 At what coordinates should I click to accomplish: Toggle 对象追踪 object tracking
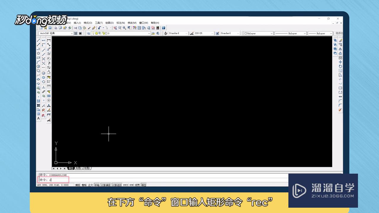(x=117, y=185)
